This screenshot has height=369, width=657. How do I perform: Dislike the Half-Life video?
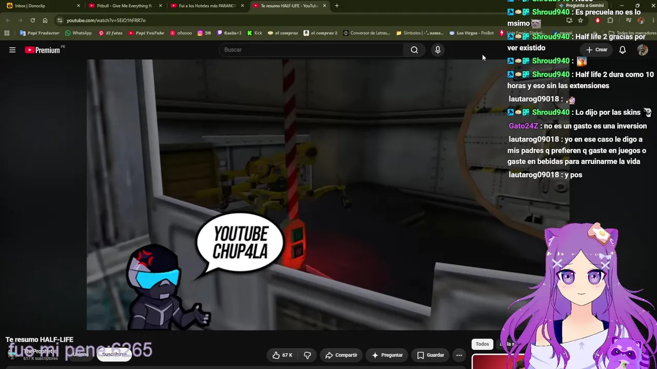pos(307,355)
